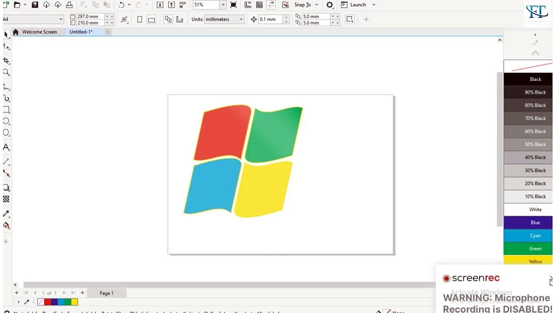Select the Polygon tool

tap(6, 133)
